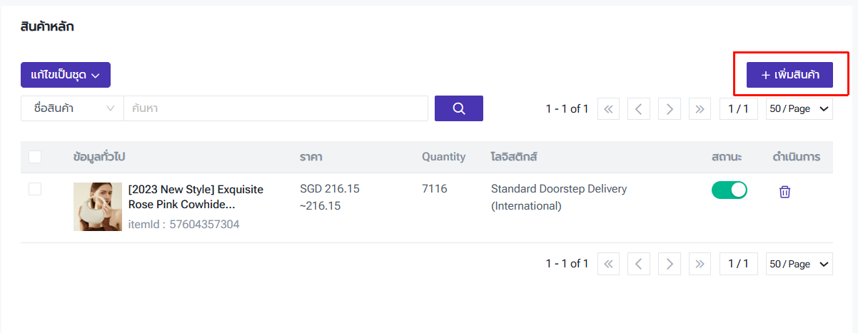Screen dimensions: 858x333
Task: Click the purple search magnifier button
Action: [459, 108]
